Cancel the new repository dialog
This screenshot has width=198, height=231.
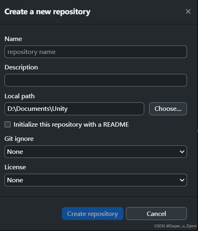[x=156, y=214]
